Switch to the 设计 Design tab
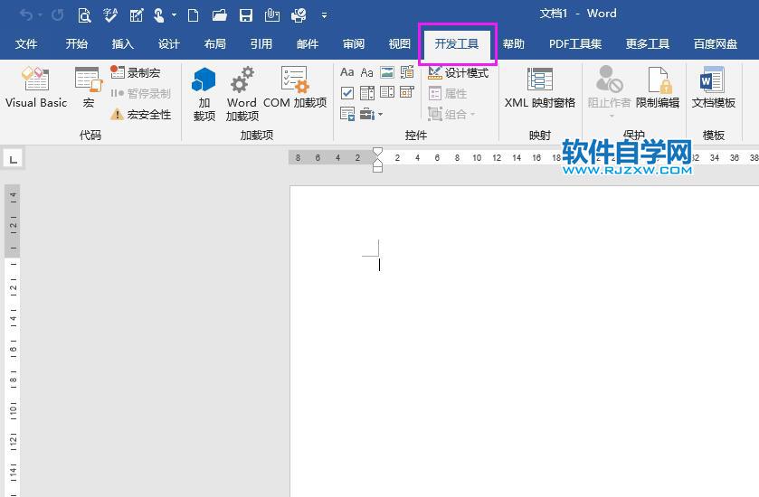Image resolution: width=759 pixels, height=497 pixels. pyautogui.click(x=169, y=44)
